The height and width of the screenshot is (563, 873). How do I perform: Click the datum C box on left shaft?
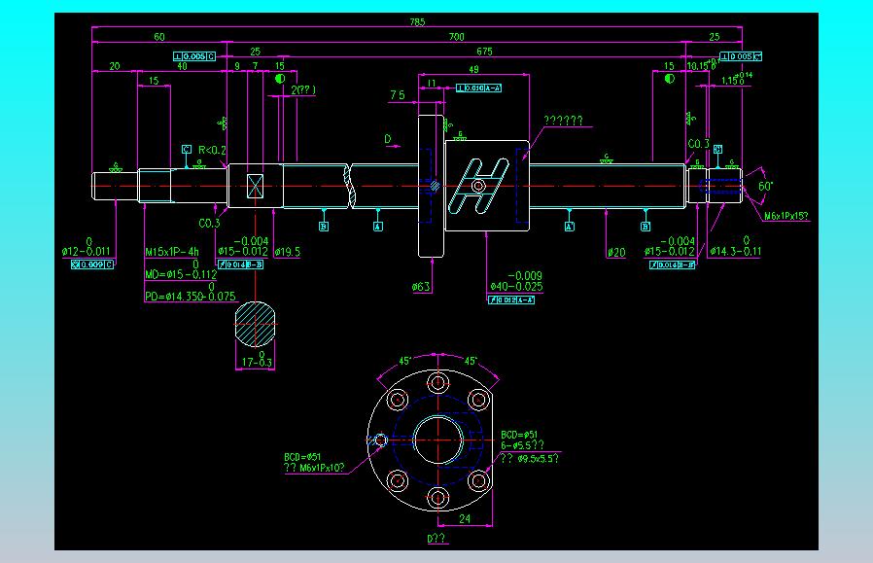(x=187, y=149)
